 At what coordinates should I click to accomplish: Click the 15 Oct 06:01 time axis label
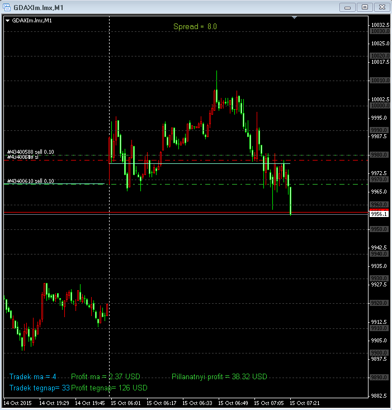(x=125, y=403)
